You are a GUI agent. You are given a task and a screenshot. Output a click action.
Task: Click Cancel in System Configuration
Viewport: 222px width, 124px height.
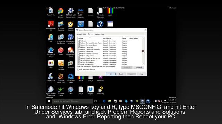click(121, 74)
